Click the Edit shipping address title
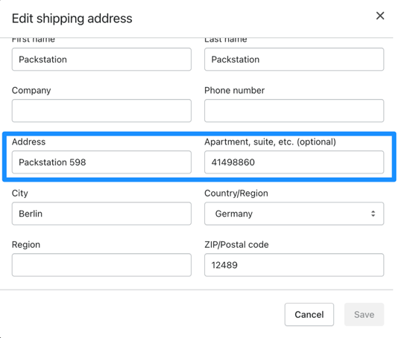This screenshot has height=338, width=410. tap(72, 19)
